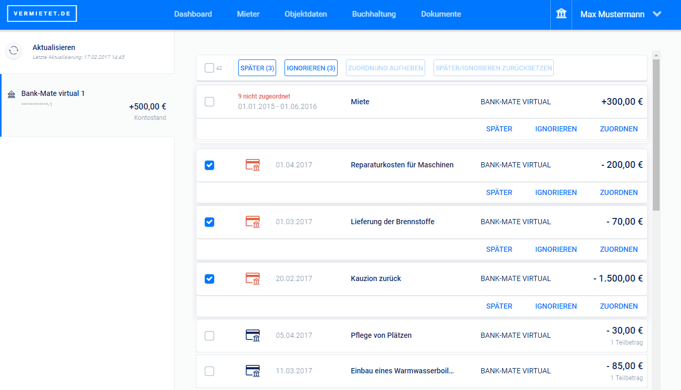This screenshot has height=390, width=681.
Task: Click IGNORIEREN under Reparaturkosten für Maschinen
Action: tap(556, 192)
